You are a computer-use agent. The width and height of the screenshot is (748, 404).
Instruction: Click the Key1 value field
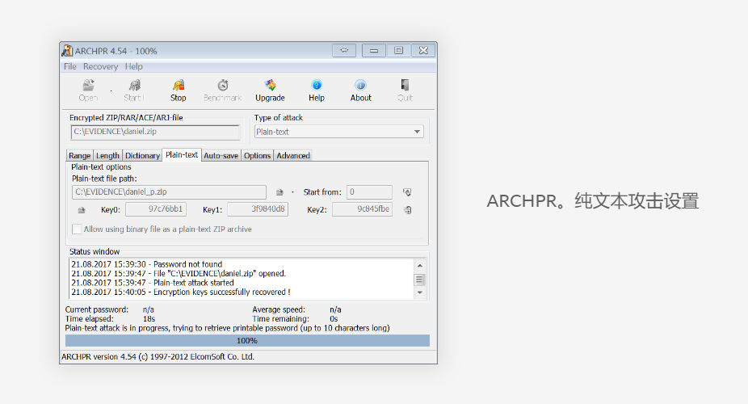258,209
